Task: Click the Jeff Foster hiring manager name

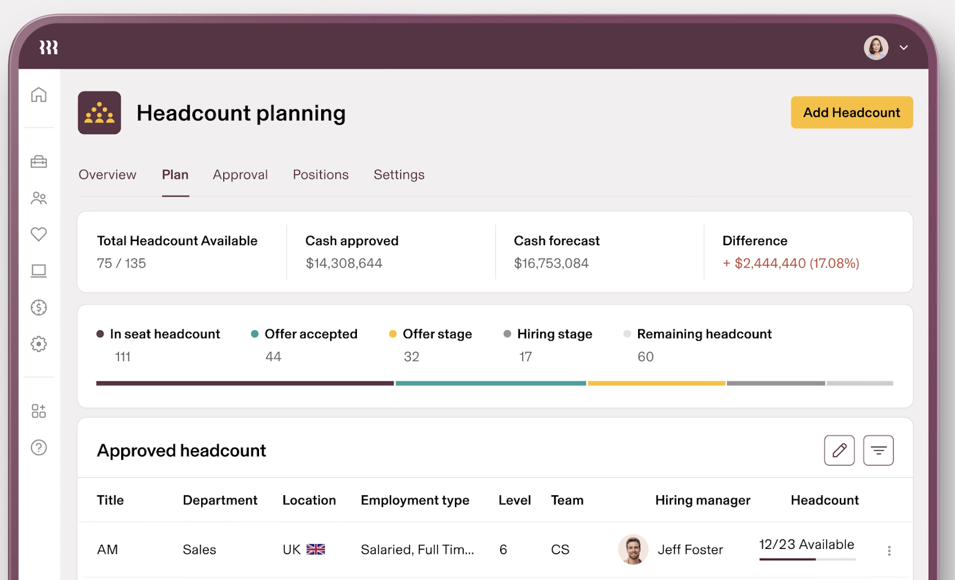Action: tap(691, 550)
